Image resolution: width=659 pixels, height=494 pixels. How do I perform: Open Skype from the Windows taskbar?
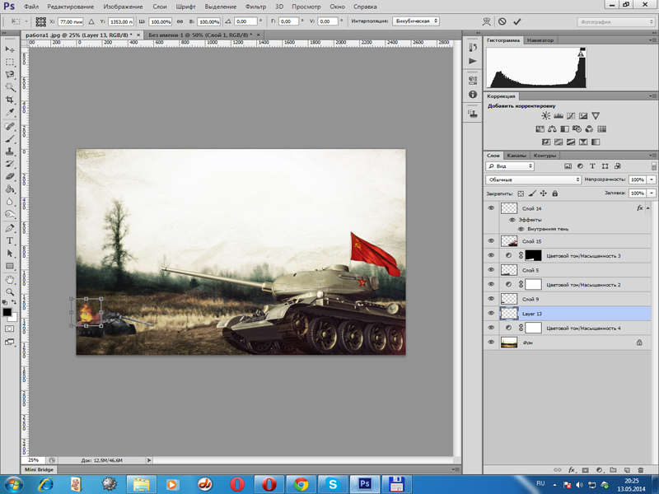333,483
